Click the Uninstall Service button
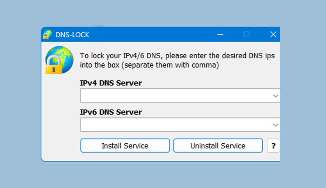This screenshot has height=188, width=326. coord(218,146)
